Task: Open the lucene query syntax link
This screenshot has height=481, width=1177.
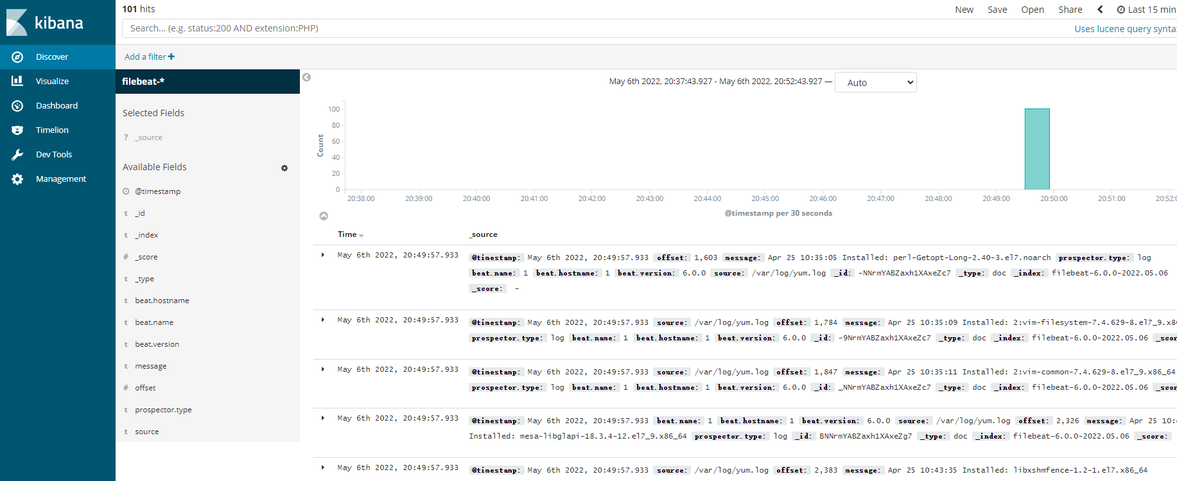Action: click(x=1126, y=29)
